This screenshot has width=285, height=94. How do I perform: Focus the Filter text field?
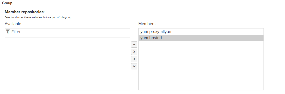67,32
